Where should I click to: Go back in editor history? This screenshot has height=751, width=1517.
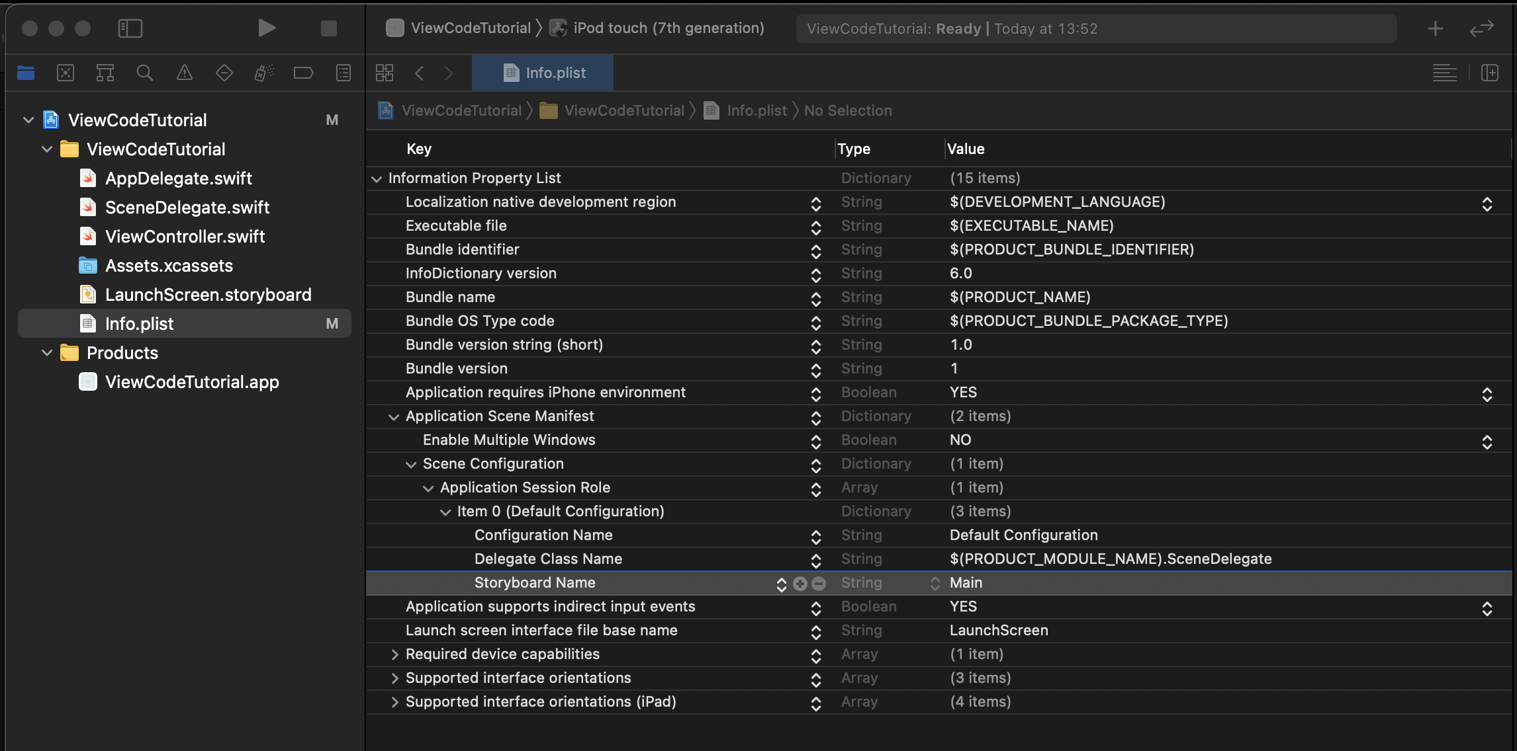(x=419, y=73)
